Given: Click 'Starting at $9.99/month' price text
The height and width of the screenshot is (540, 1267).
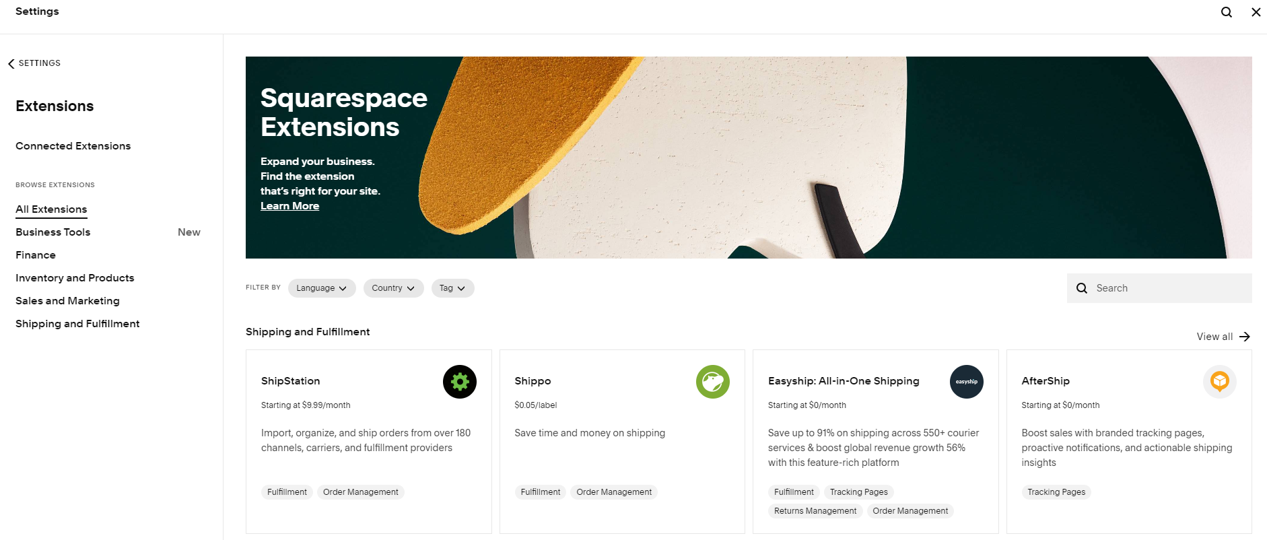Looking at the screenshot, I should (306, 405).
